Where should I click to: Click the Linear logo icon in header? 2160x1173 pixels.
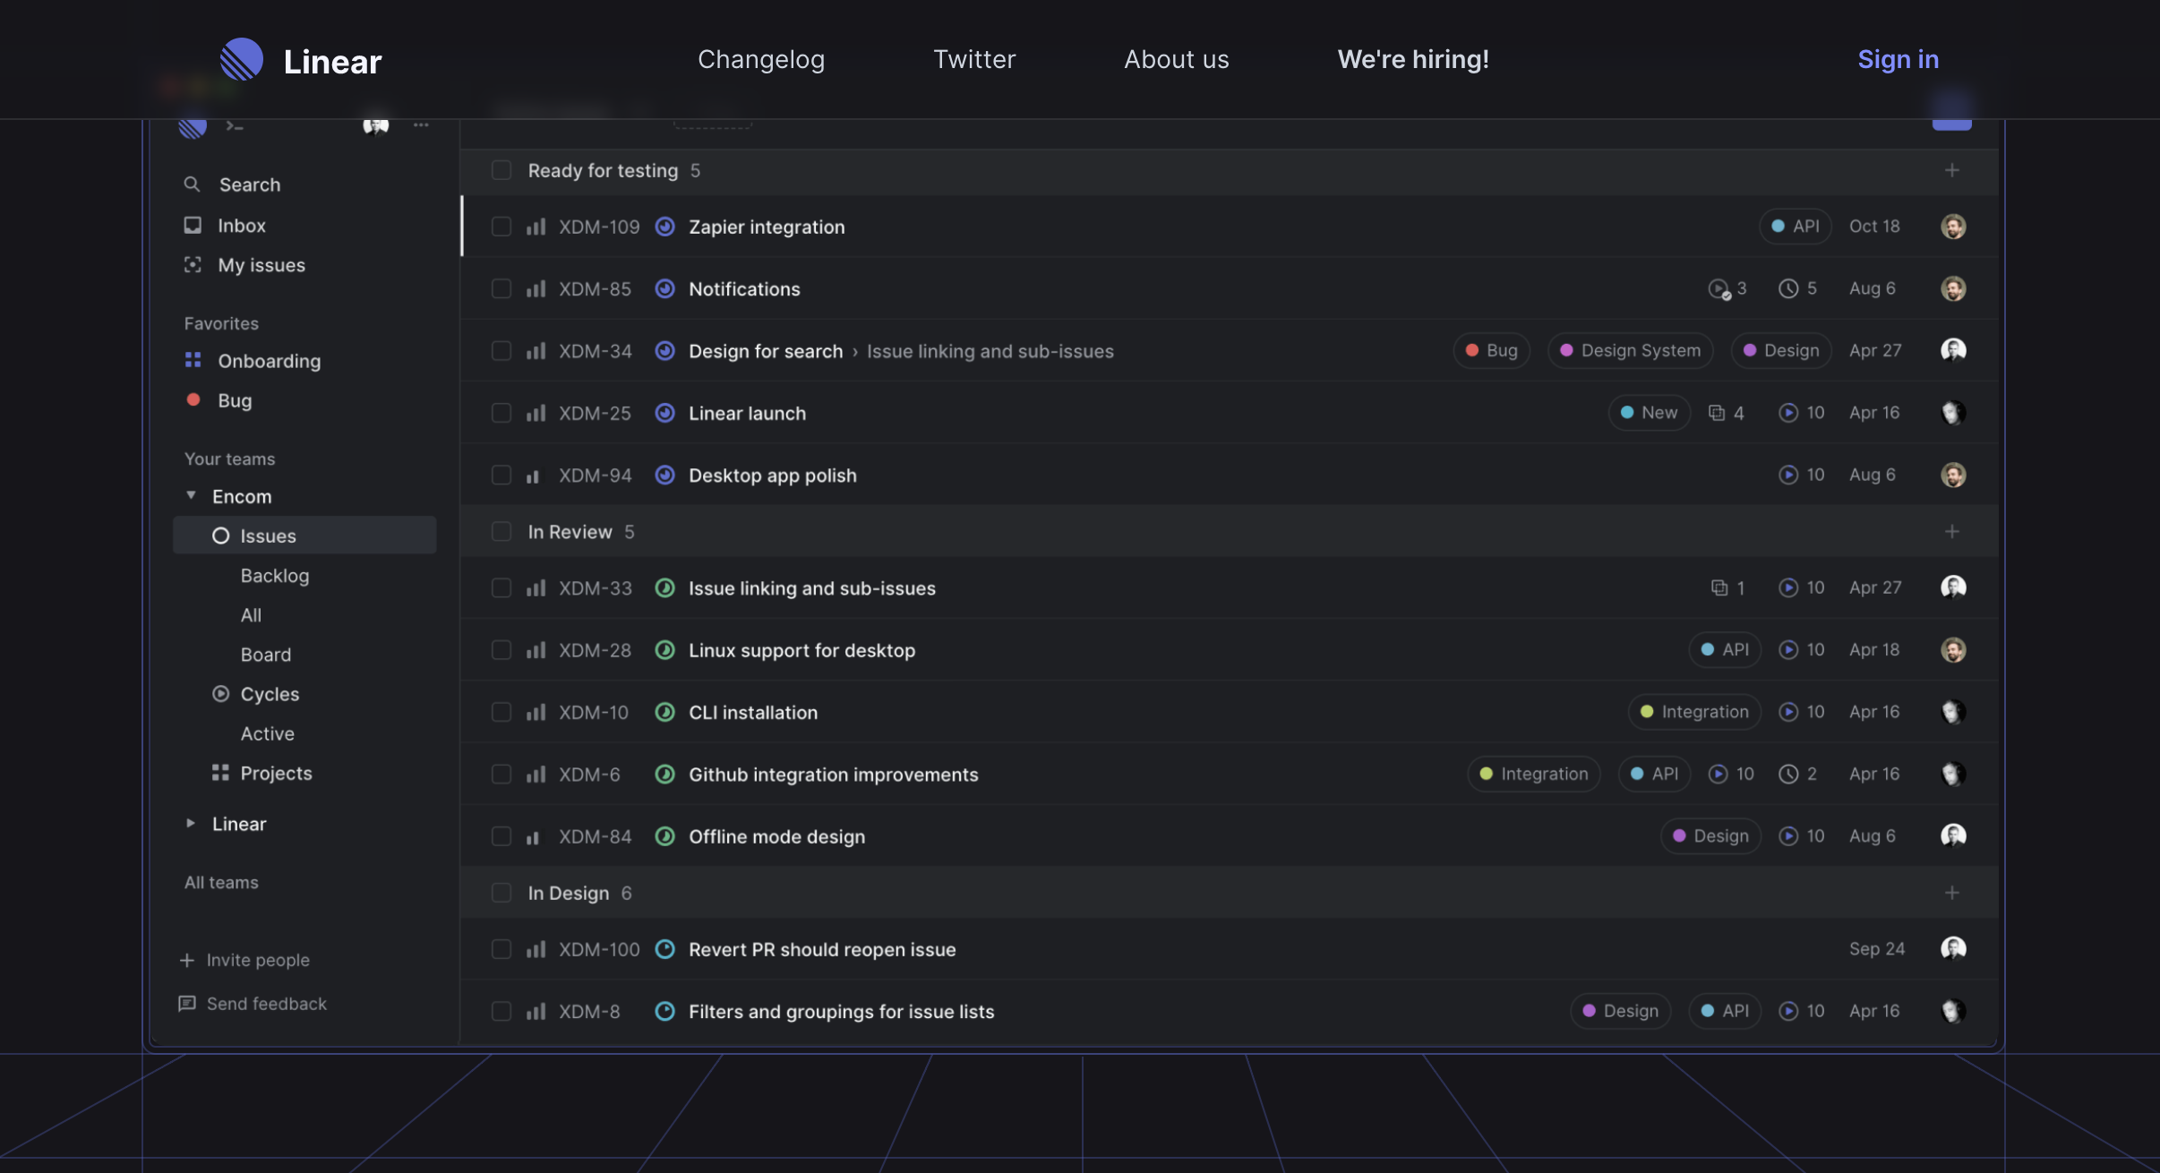pyautogui.click(x=242, y=59)
